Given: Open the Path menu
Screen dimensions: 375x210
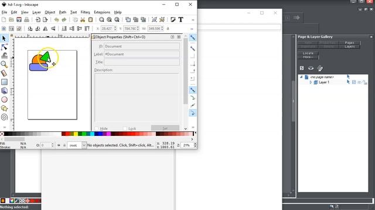Looking at the screenshot, I should (63, 12).
